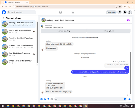Click the taskbar clock
Screen dimensions: 135x108
click(x=126, y=106)
